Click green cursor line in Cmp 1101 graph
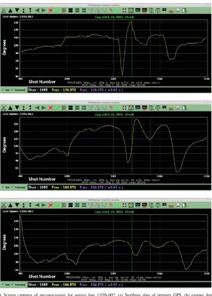 (132, 48)
